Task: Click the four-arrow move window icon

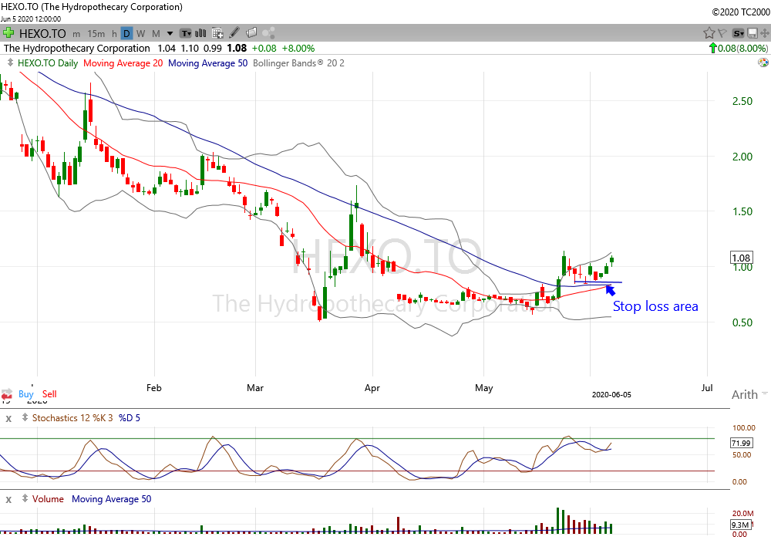Action: 765,33
